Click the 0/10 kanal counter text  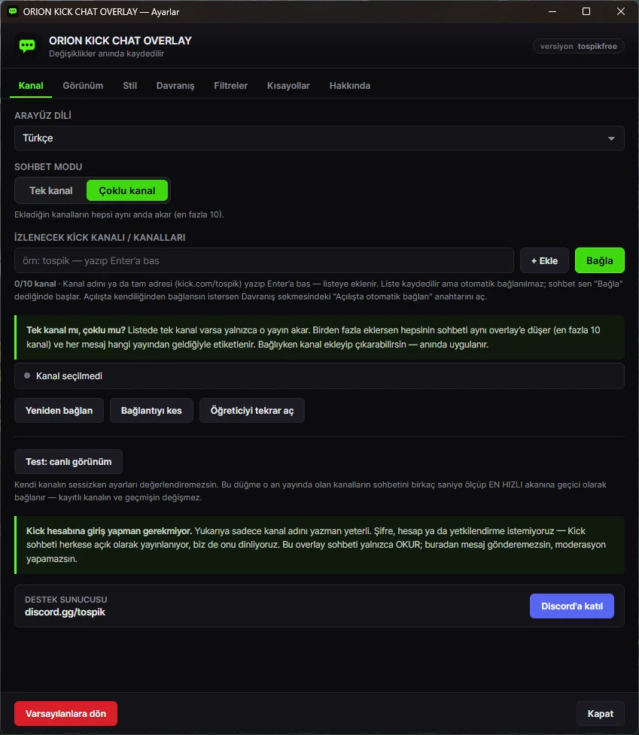pos(35,284)
